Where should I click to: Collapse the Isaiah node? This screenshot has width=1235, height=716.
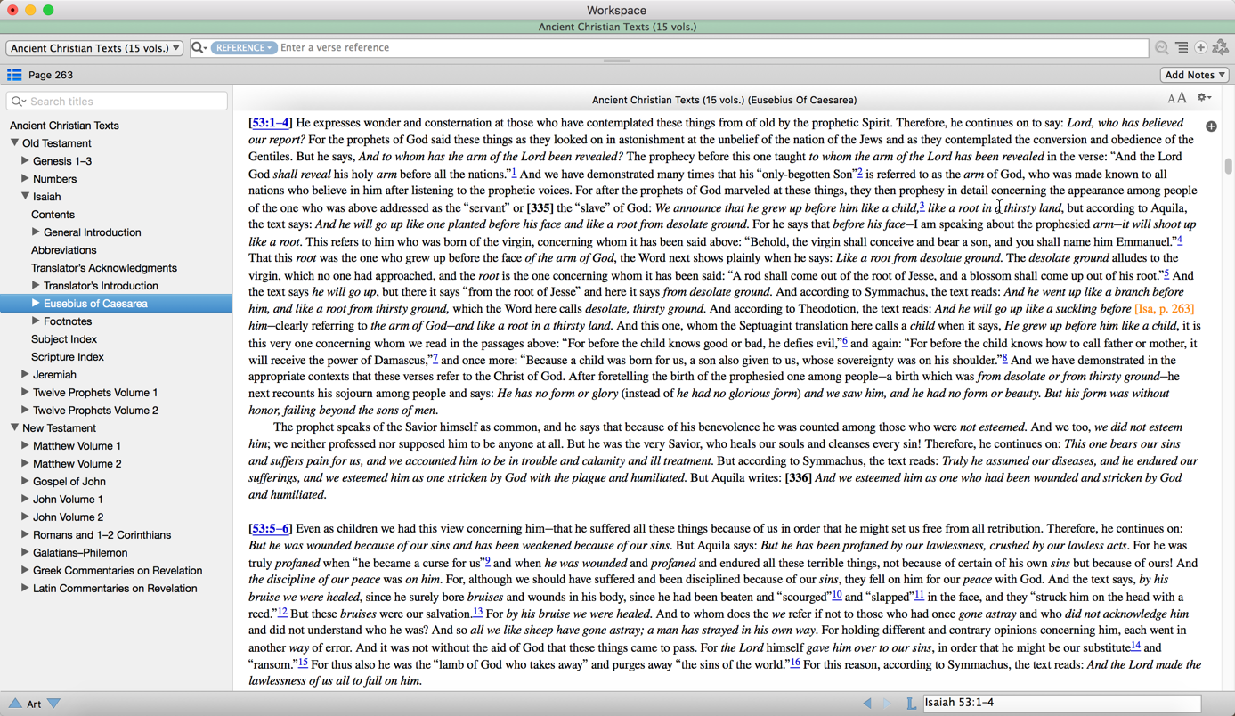[25, 196]
